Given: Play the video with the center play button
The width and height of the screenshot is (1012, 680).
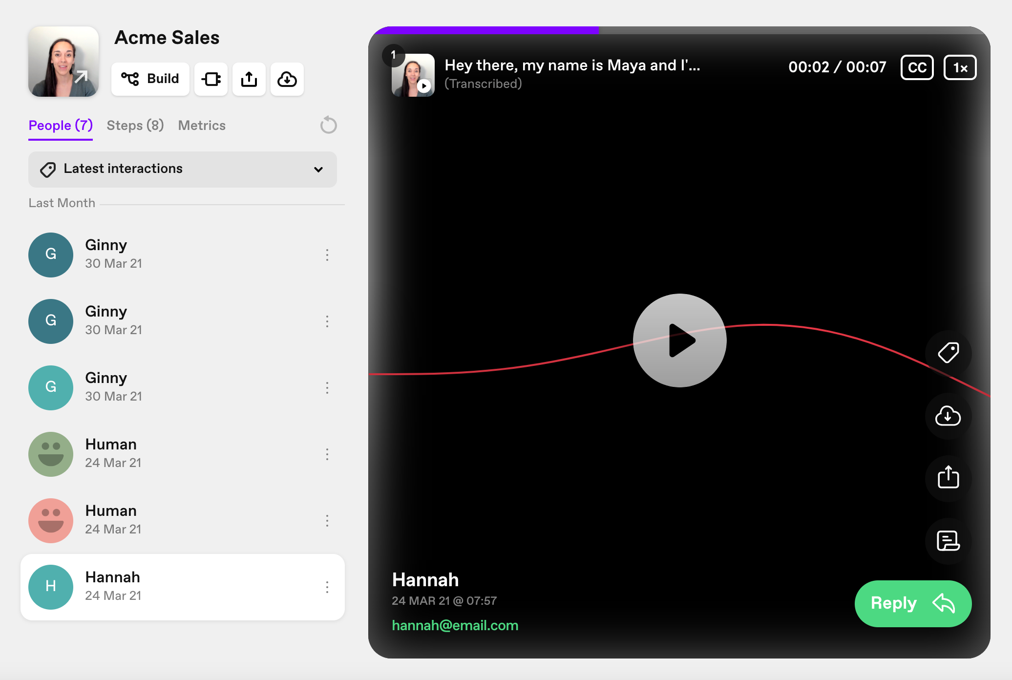Looking at the screenshot, I should tap(679, 340).
